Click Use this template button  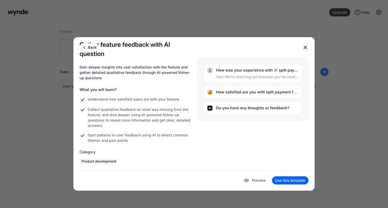tap(290, 180)
